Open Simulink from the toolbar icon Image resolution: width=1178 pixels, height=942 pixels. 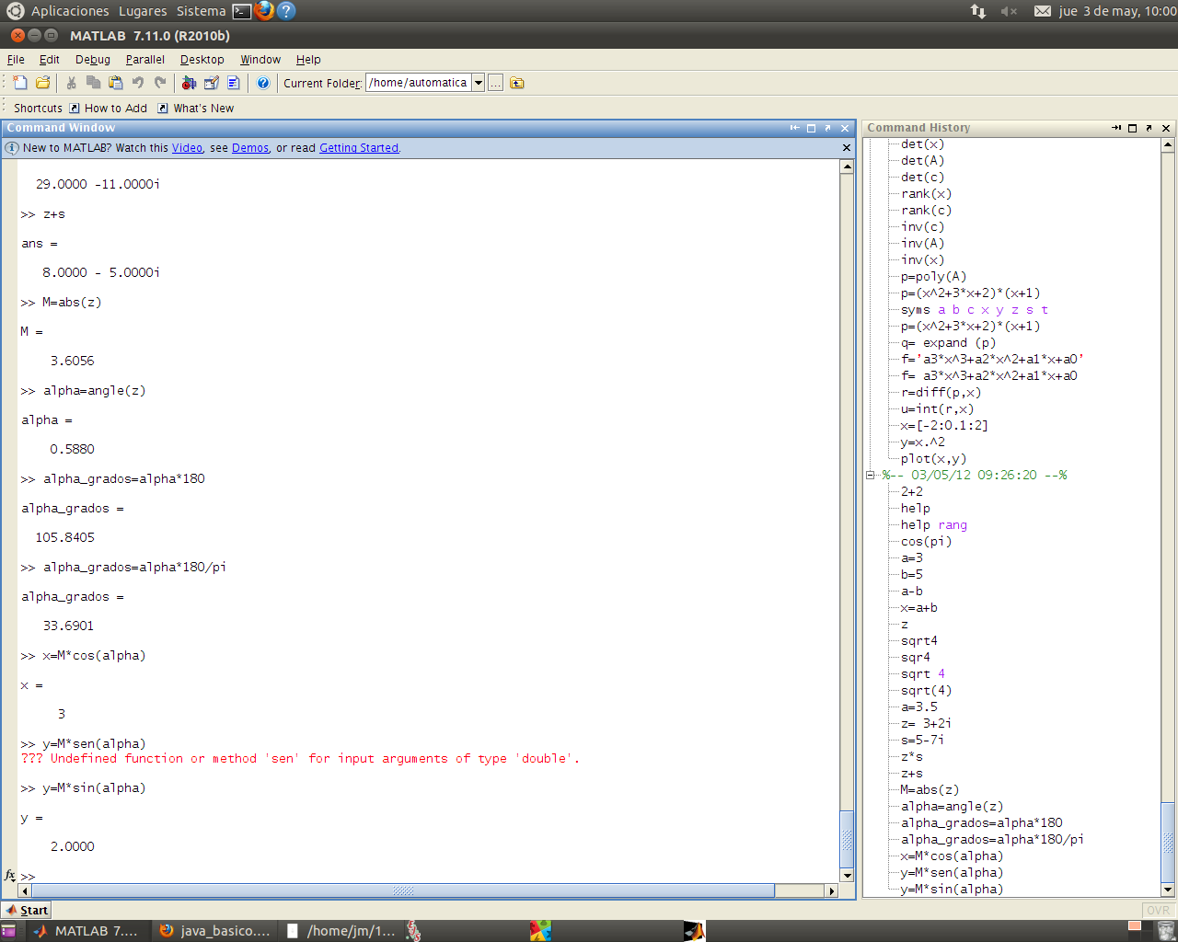pos(191,83)
